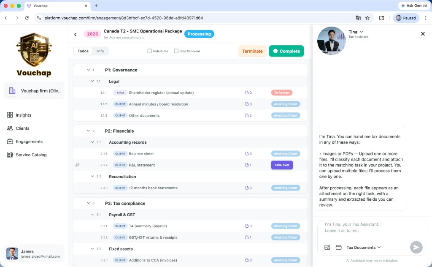
Task: Click the Vouchap firm building icon
Action: (x=12, y=90)
